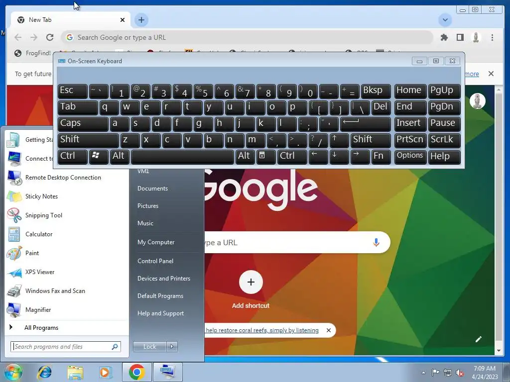Toggle the right Shift key
The height and width of the screenshot is (382, 510).
point(371,140)
